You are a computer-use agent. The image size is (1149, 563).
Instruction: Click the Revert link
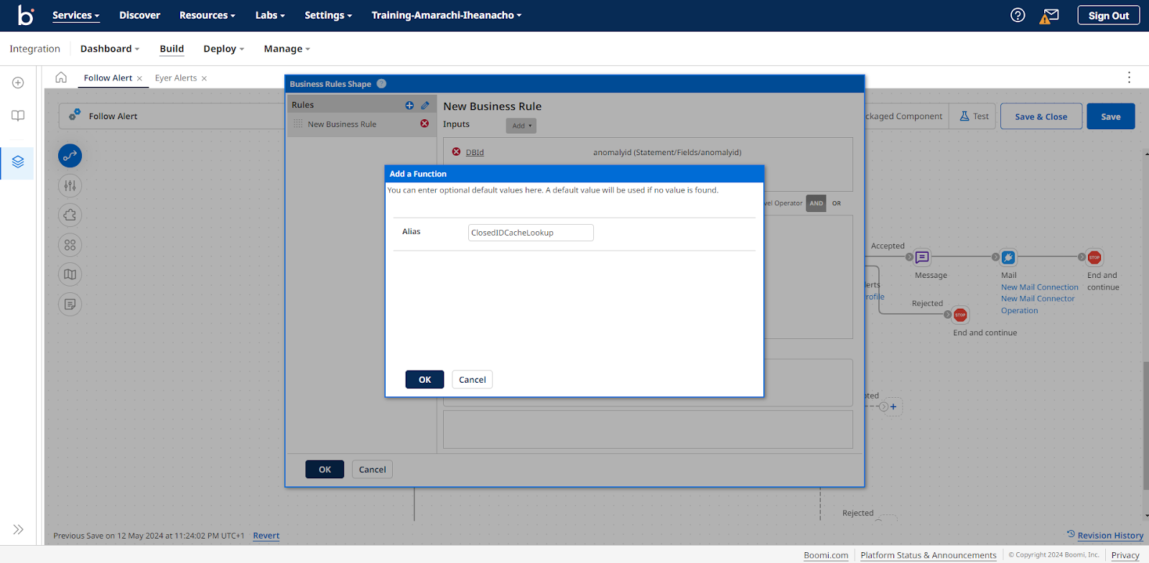(x=266, y=536)
